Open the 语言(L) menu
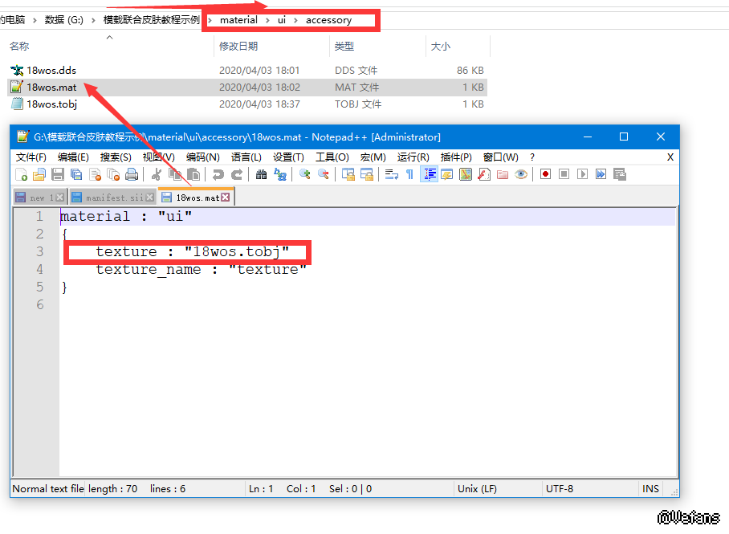Viewport: 729px width, 534px height. coord(246,157)
